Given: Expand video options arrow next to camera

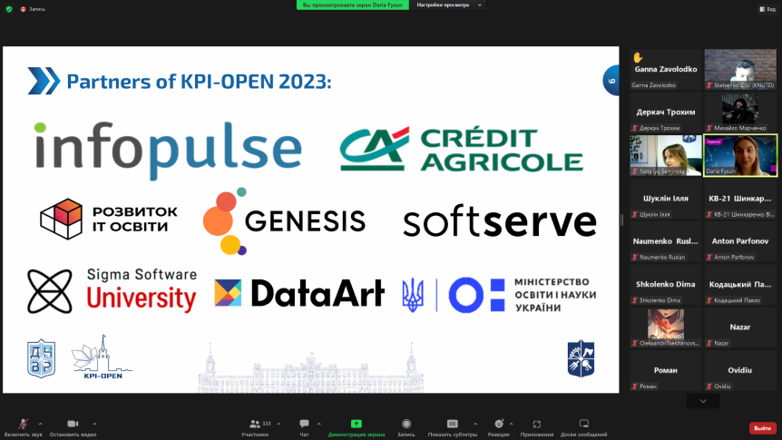Looking at the screenshot, I should (94, 424).
